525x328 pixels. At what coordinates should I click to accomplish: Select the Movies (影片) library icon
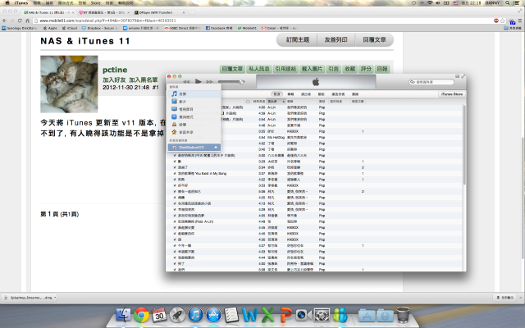(174, 102)
